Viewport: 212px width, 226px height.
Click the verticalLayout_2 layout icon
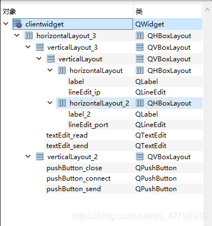click(x=40, y=156)
